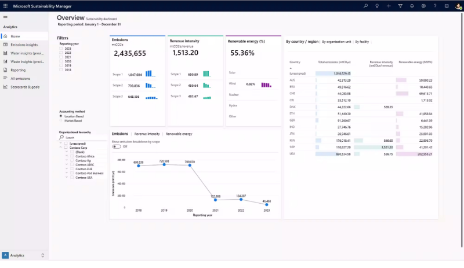Click the Scorecards & goals chart icon
Image resolution: width=464 pixels, height=268 pixels.
(x=5, y=87)
